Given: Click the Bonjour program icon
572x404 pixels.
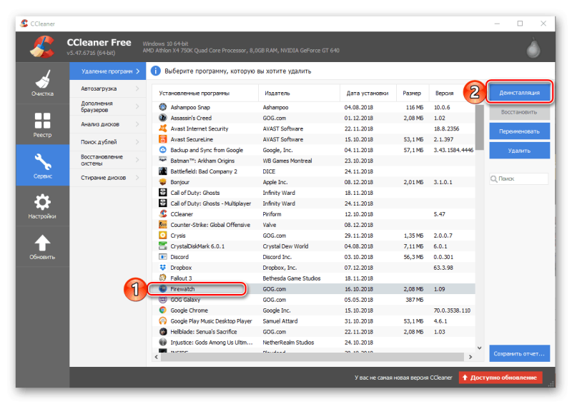Looking at the screenshot, I should point(163,182).
